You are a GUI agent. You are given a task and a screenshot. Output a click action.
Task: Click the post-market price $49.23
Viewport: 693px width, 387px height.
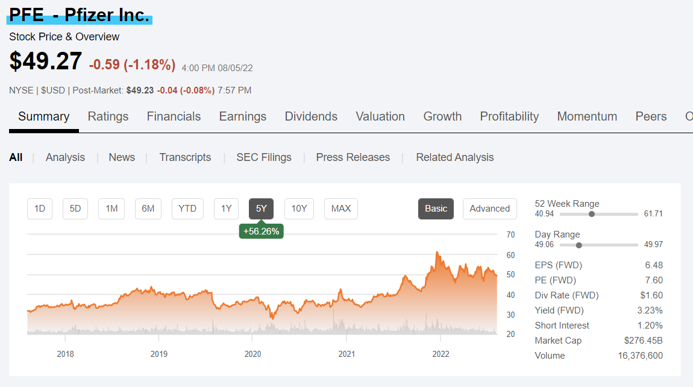point(140,90)
